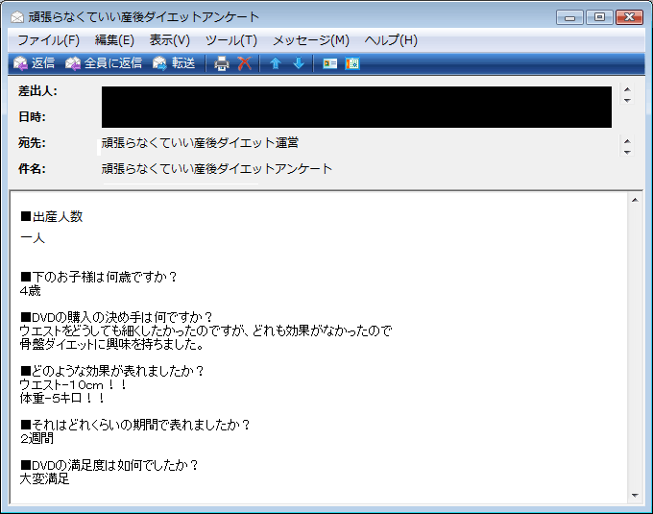Click line starting ウエストをどうしても細く
653x514 pixels.
coord(206,330)
